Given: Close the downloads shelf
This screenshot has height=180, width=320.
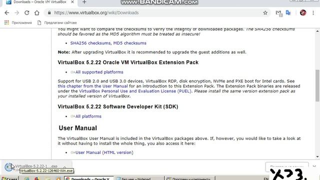Looking at the screenshot, I should [x=314, y=166].
